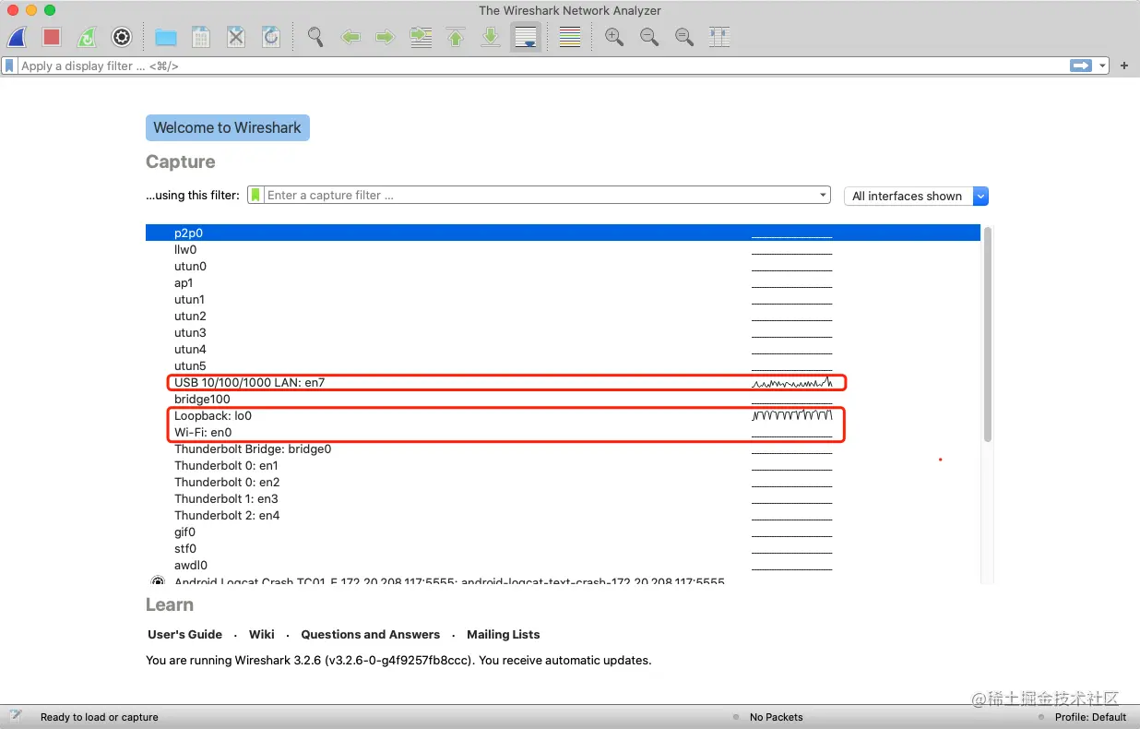Image resolution: width=1140 pixels, height=729 pixels.
Task: Click the capture filter input field
Action: point(541,196)
